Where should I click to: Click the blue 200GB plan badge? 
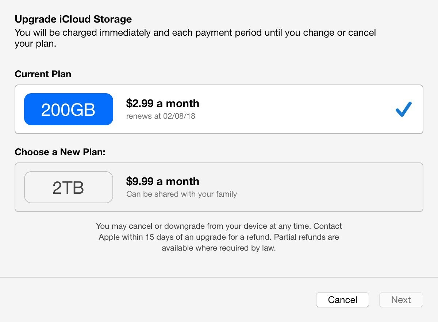[x=69, y=109]
